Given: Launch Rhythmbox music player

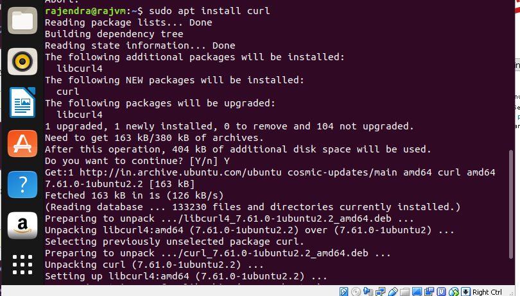Looking at the screenshot, I should point(22,62).
